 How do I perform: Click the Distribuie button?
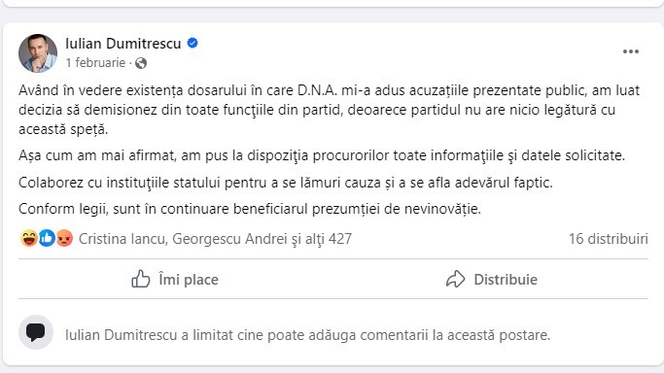[x=491, y=279]
